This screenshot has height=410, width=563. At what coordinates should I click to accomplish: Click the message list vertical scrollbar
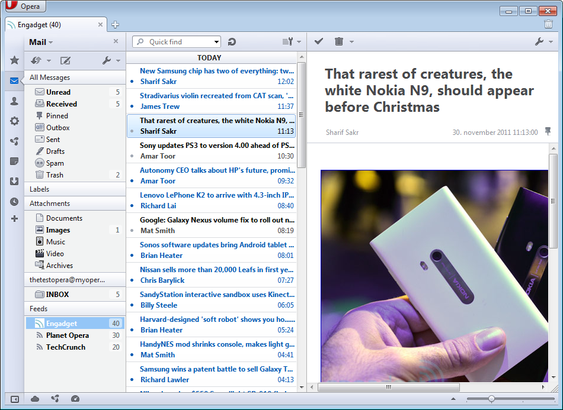pos(302,115)
